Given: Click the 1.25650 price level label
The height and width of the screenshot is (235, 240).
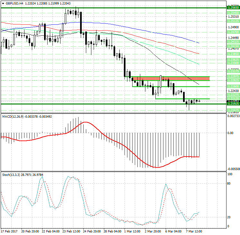Looking at the screenshot, I should click(x=233, y=7).
